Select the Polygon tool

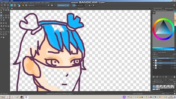(1, 18)
